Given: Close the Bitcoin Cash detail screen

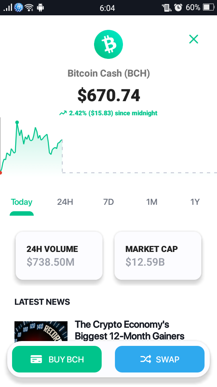Looking at the screenshot, I should click(x=194, y=39).
